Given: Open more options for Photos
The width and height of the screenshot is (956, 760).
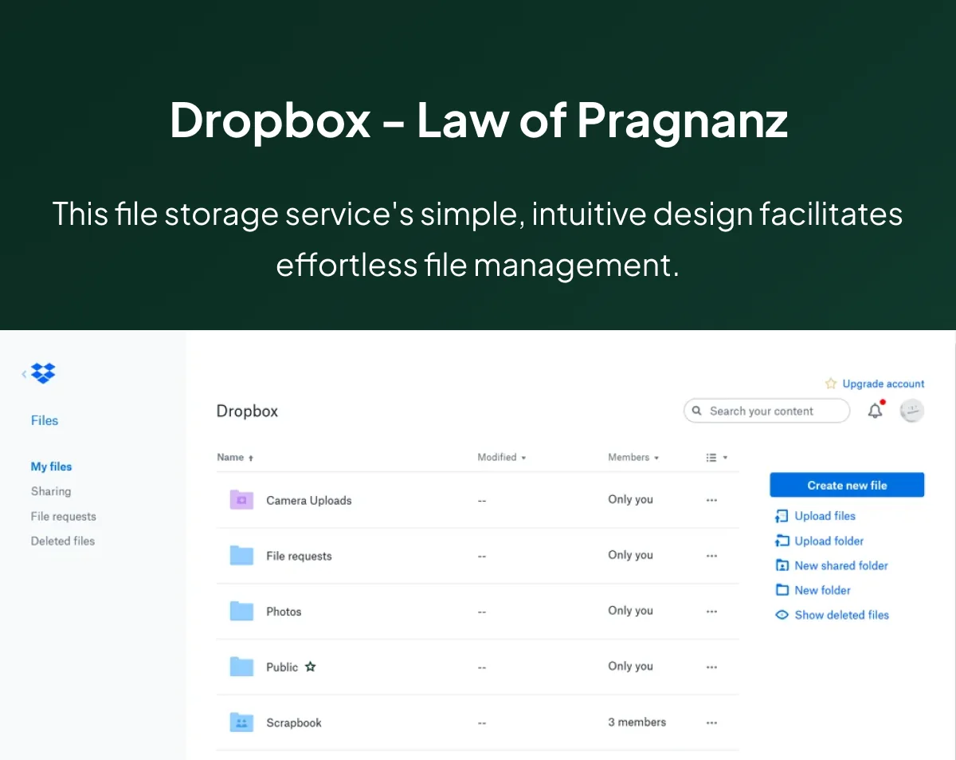Looking at the screenshot, I should (711, 612).
